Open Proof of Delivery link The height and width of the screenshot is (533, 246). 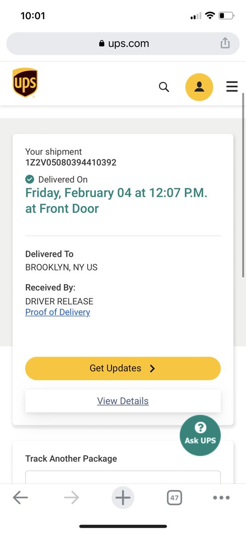[58, 312]
